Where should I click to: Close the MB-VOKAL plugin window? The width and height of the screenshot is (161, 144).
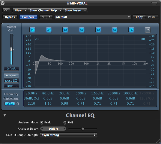(x=2, y=3)
